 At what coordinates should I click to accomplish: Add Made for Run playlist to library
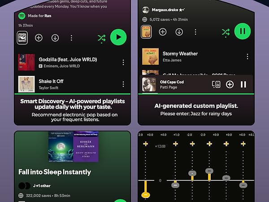click(39, 38)
